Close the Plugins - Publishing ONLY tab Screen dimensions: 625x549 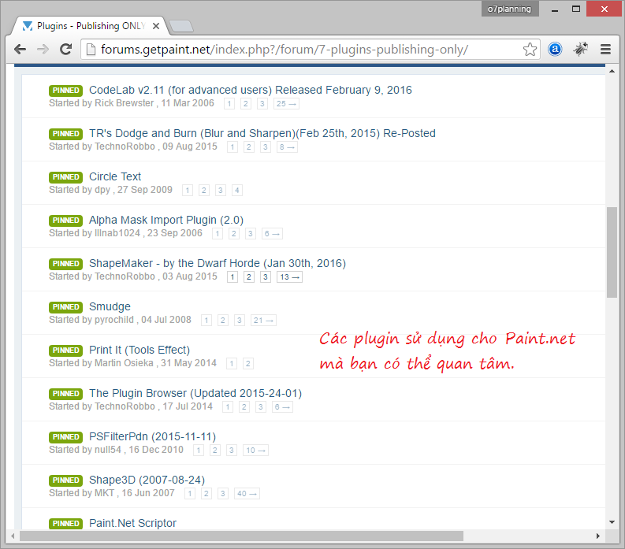pos(156,26)
